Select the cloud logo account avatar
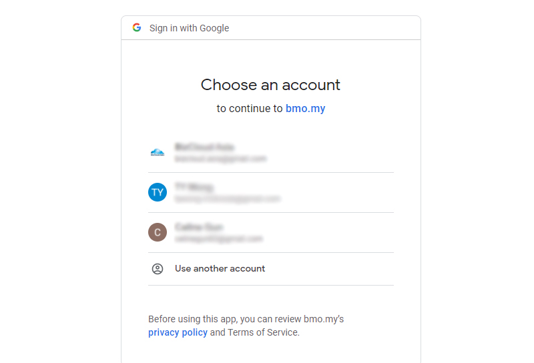The height and width of the screenshot is (363, 534). (158, 153)
